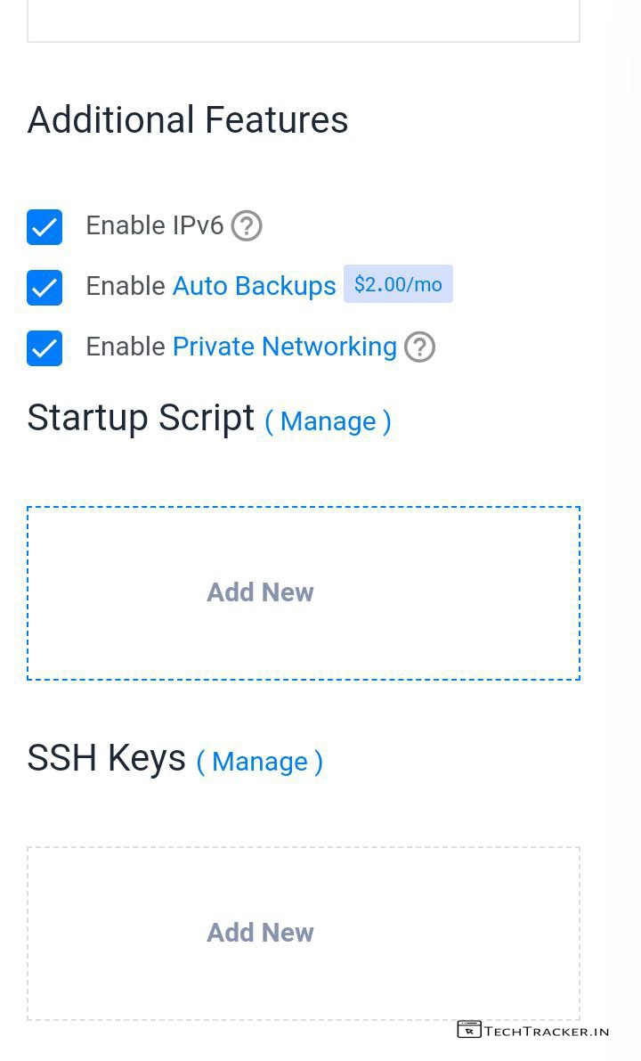Disable the Auto Backups checkbox
The height and width of the screenshot is (1061, 641).
pos(45,288)
